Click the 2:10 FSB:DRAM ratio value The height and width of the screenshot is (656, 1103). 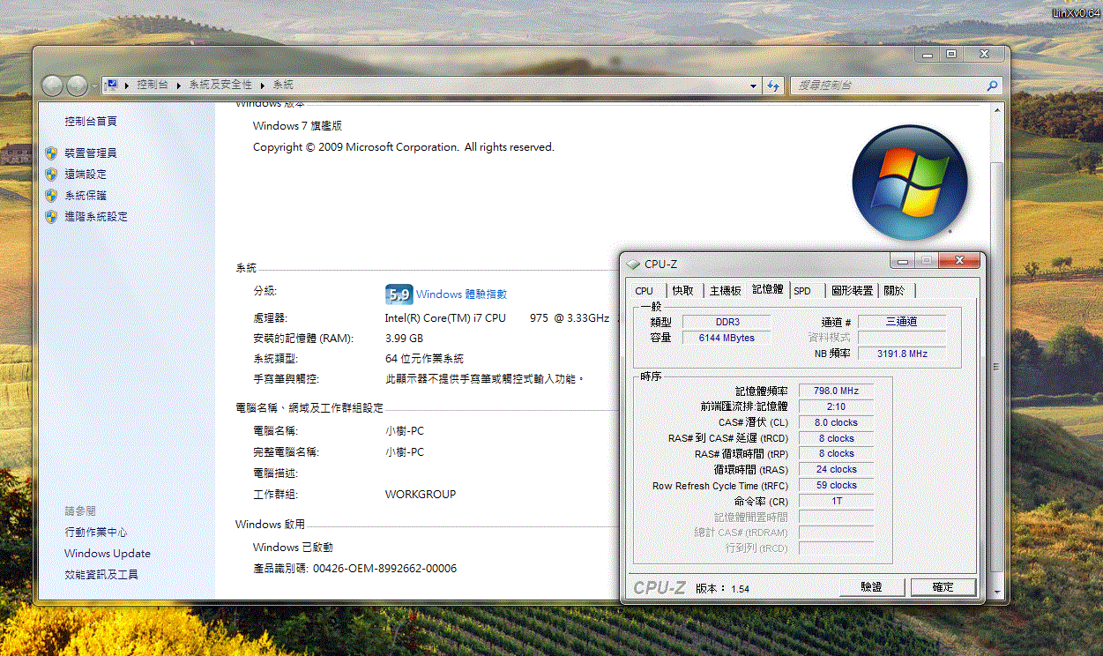[836, 406]
